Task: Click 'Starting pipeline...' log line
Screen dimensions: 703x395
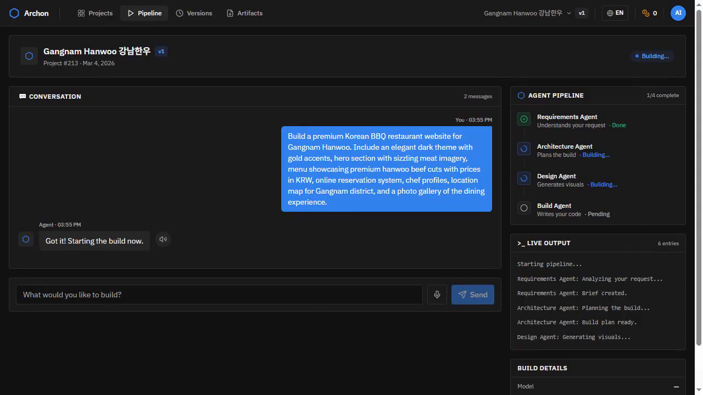Action: click(x=549, y=264)
